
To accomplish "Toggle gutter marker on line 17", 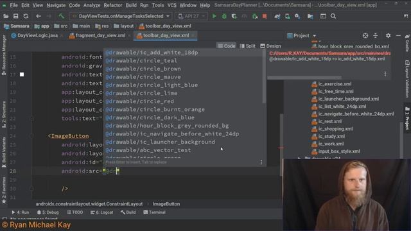I will [x=22, y=74].
